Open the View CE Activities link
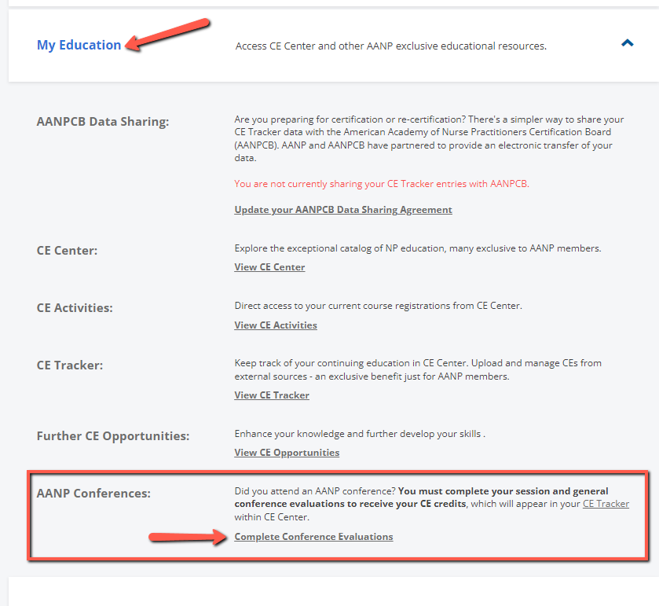The height and width of the screenshot is (606, 659). [275, 325]
